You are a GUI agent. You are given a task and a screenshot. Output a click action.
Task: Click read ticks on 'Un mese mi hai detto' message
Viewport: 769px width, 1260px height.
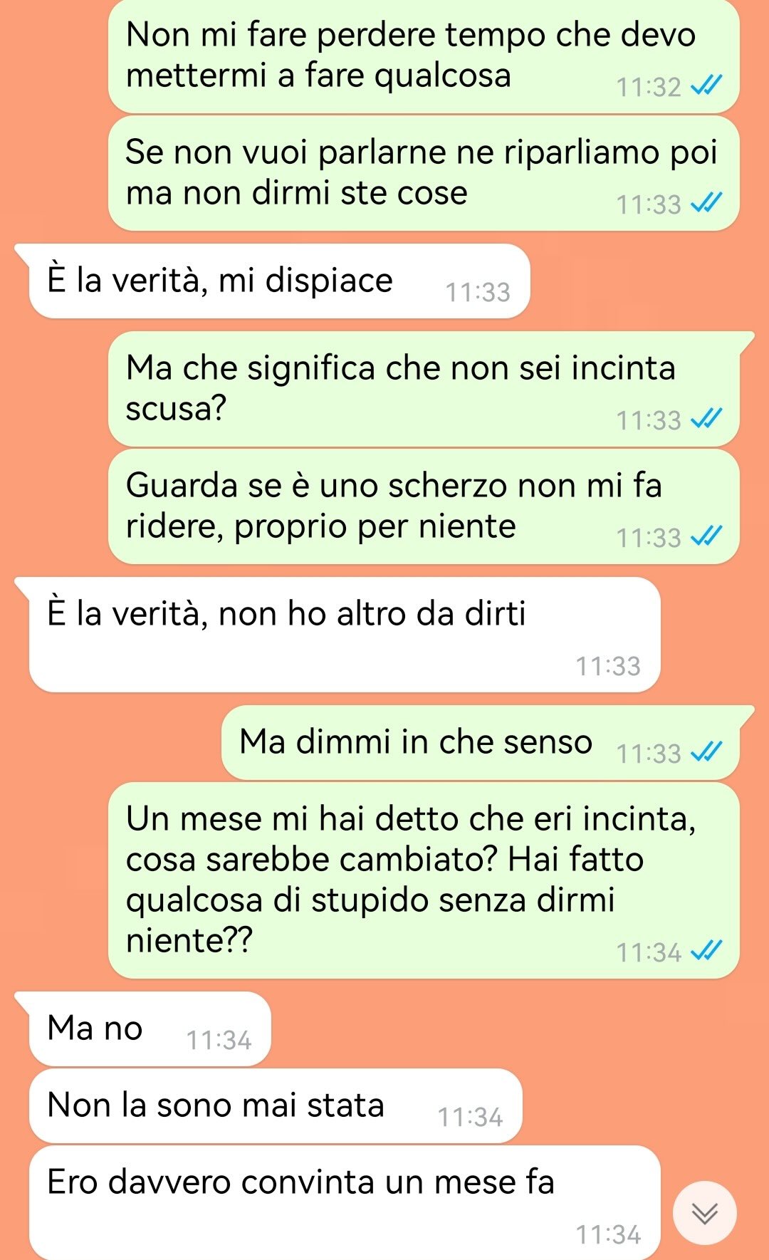[x=707, y=951]
